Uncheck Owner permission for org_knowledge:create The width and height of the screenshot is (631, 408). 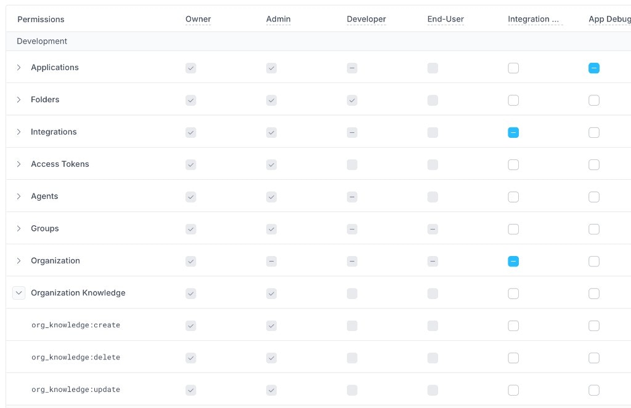click(x=191, y=325)
